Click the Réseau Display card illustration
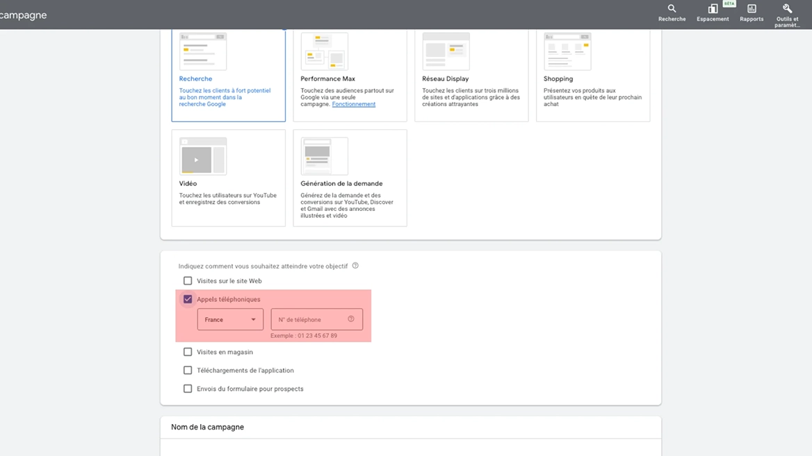Viewport: 812px width, 456px height. pyautogui.click(x=446, y=51)
